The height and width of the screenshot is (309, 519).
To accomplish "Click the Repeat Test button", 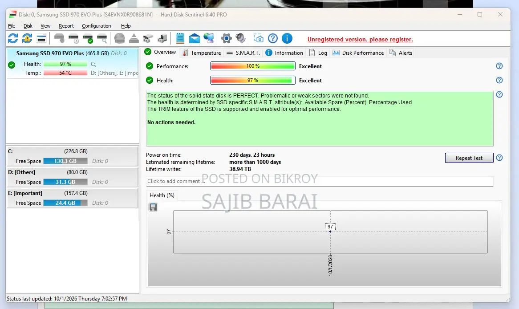I will pos(469,158).
